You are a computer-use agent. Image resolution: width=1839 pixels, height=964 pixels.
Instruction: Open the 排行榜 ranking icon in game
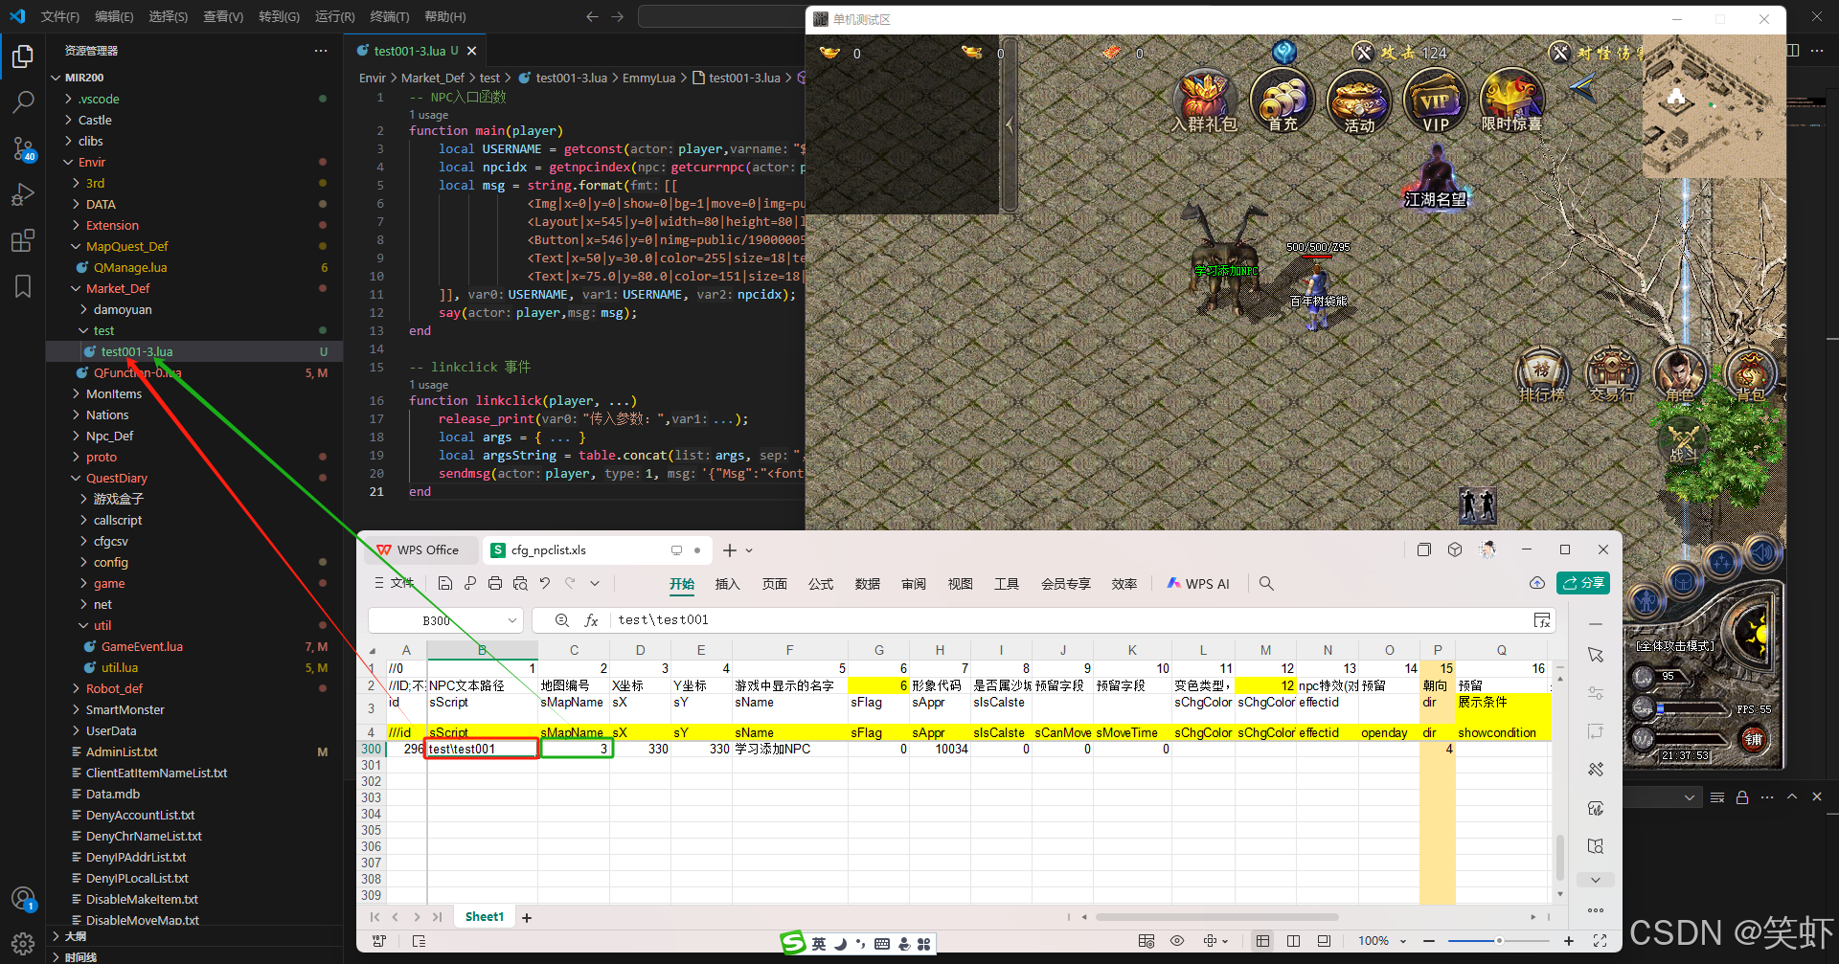pyautogui.click(x=1542, y=375)
